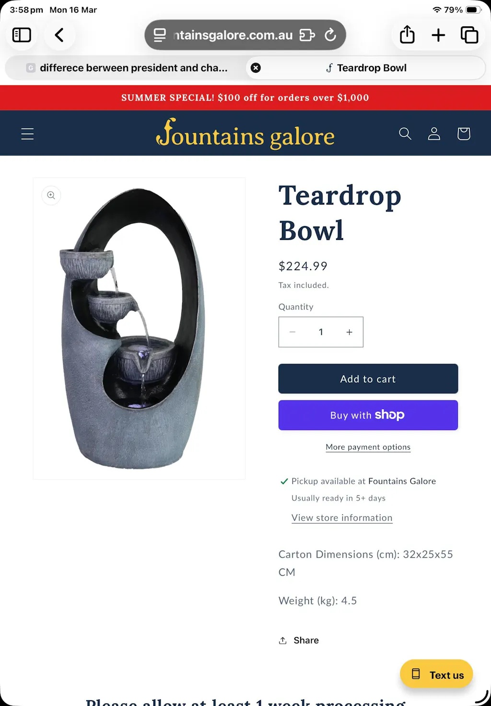Toggle the Safari sidebar icon
The height and width of the screenshot is (706, 491).
click(x=22, y=35)
